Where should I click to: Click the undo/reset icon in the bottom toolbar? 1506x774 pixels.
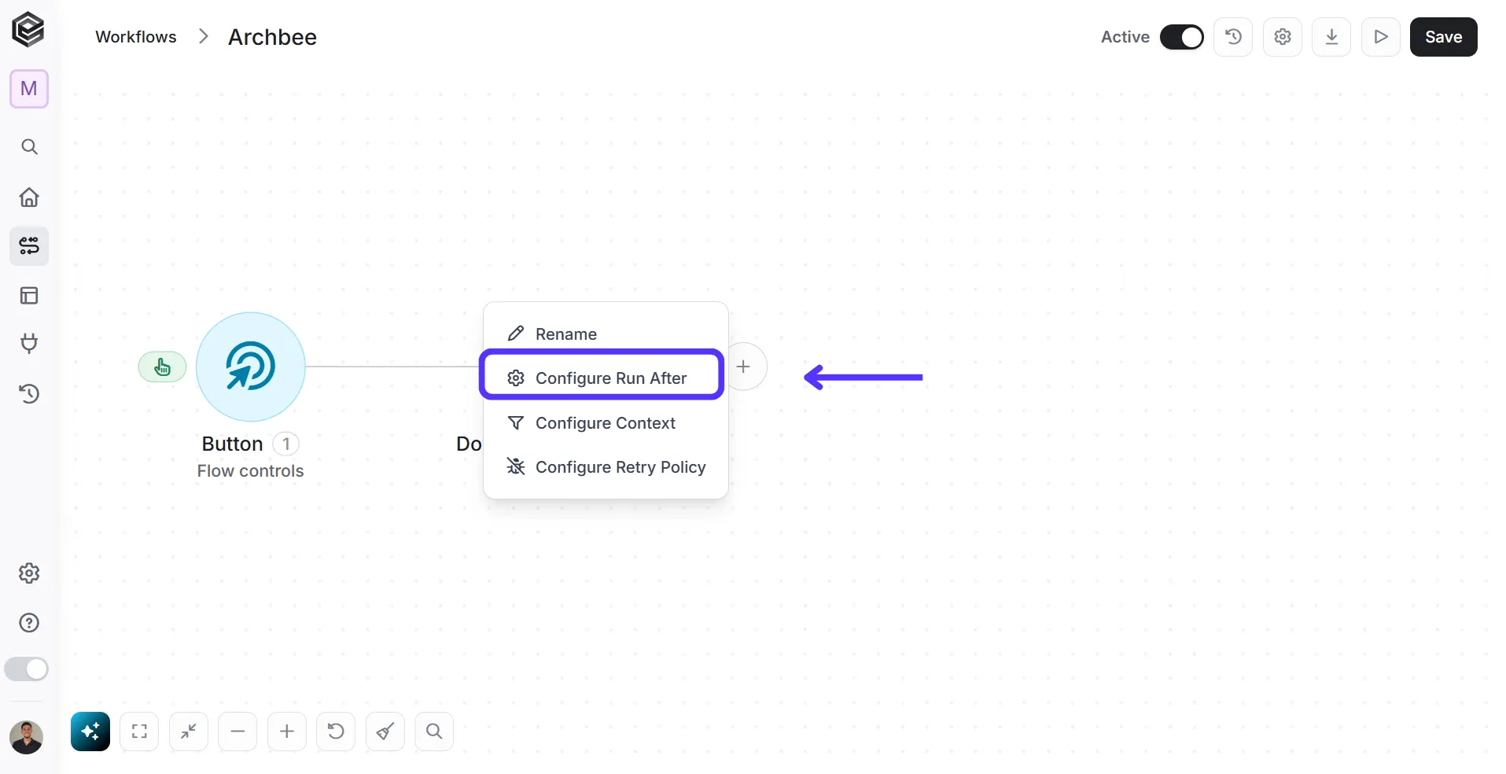coord(336,732)
